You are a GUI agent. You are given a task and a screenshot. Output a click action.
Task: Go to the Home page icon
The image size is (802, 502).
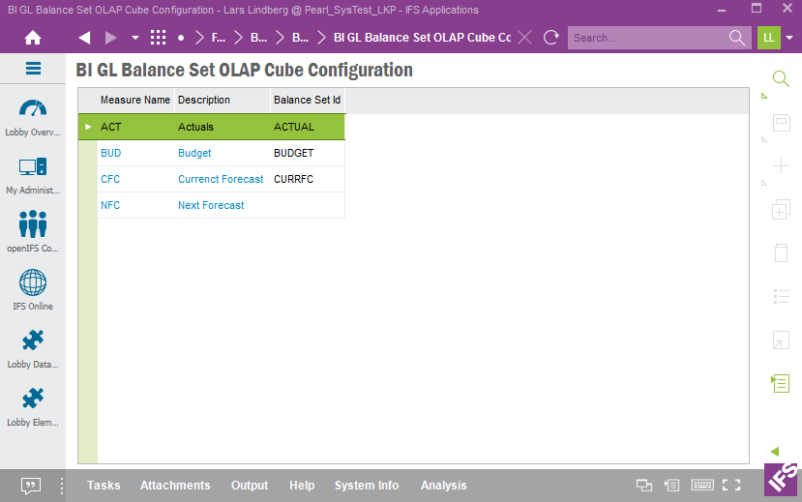coord(33,38)
